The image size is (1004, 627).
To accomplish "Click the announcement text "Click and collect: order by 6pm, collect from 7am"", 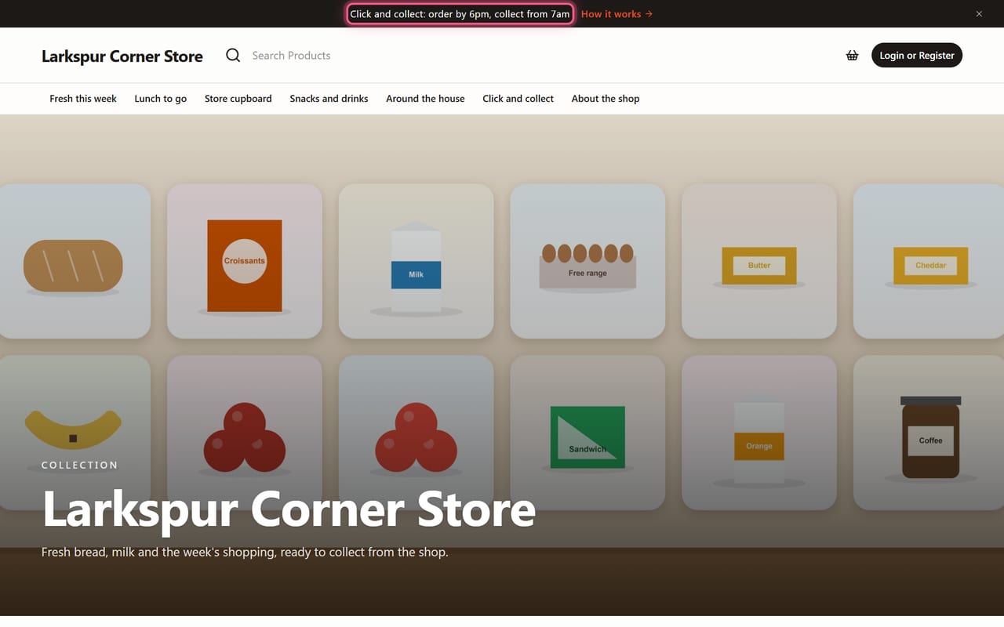I will [460, 14].
